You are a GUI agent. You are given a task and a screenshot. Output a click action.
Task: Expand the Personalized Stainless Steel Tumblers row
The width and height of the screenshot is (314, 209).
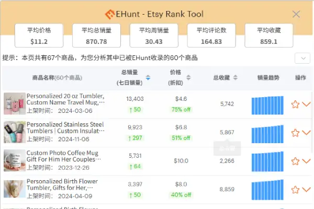(x=306, y=133)
